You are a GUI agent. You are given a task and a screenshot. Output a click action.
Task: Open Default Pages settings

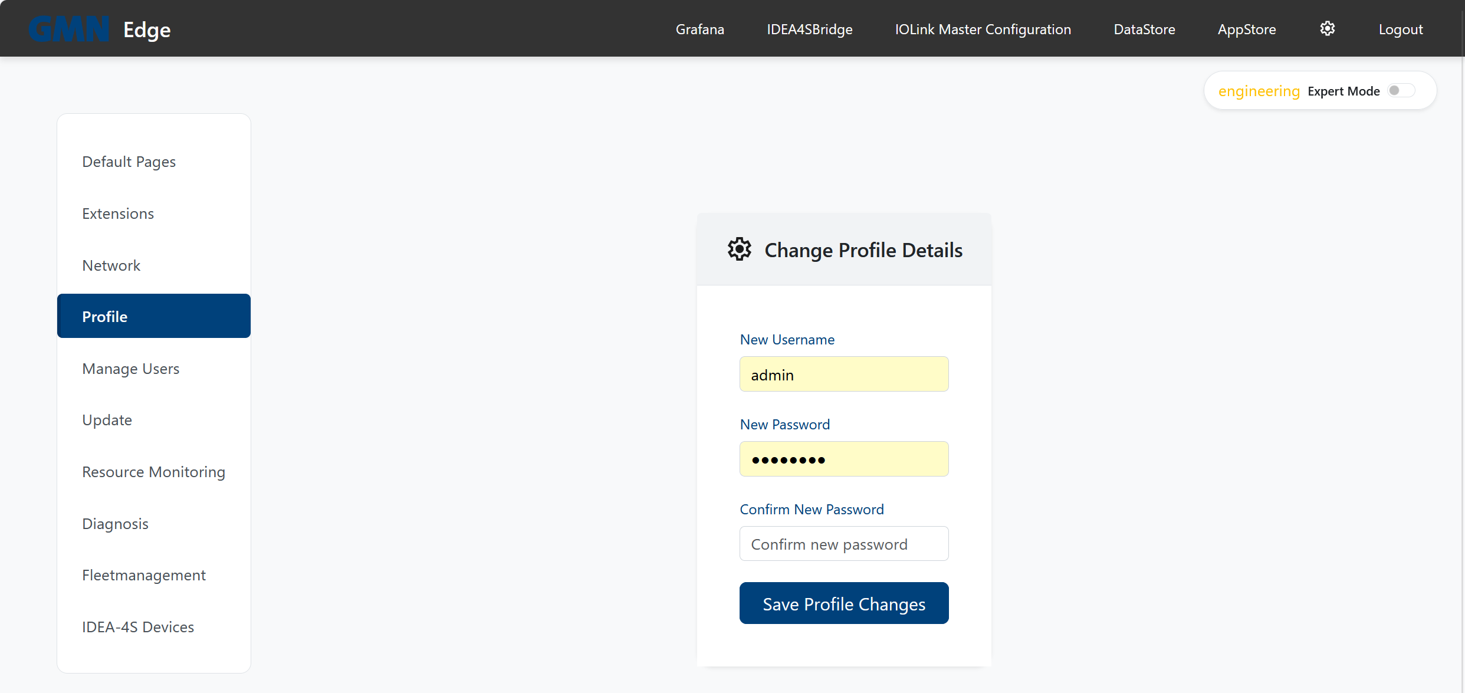(x=129, y=161)
